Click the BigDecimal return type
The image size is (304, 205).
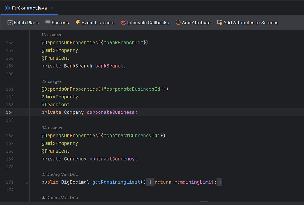[x=75, y=182]
